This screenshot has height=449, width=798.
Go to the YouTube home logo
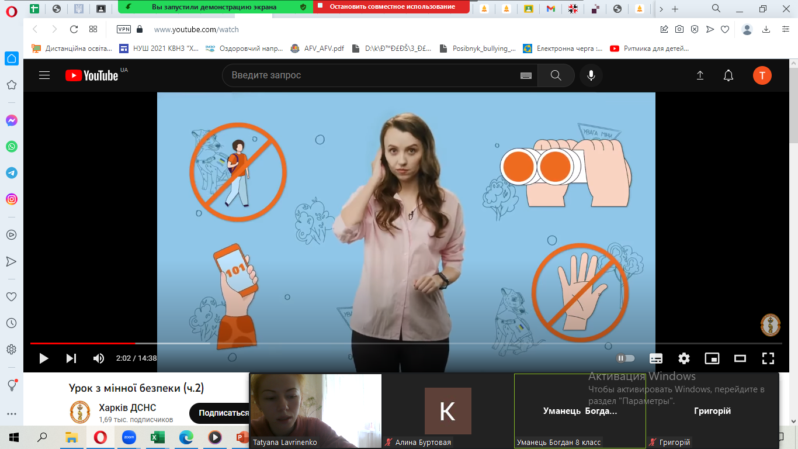click(92, 75)
